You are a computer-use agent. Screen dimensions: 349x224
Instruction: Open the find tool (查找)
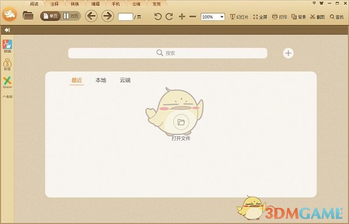[337, 17]
